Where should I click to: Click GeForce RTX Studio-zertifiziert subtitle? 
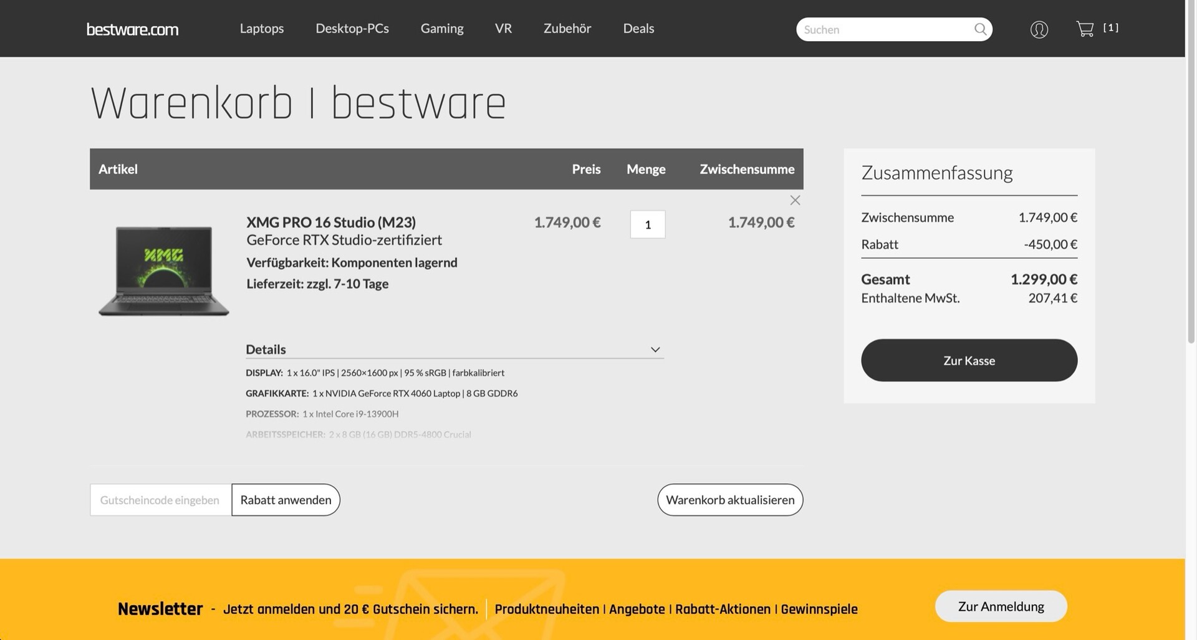[344, 240]
